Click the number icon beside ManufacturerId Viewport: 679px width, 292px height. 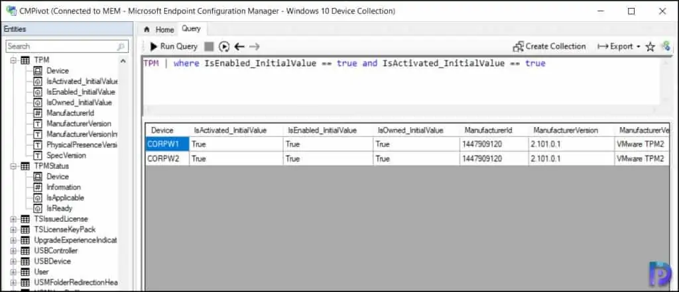[38, 113]
